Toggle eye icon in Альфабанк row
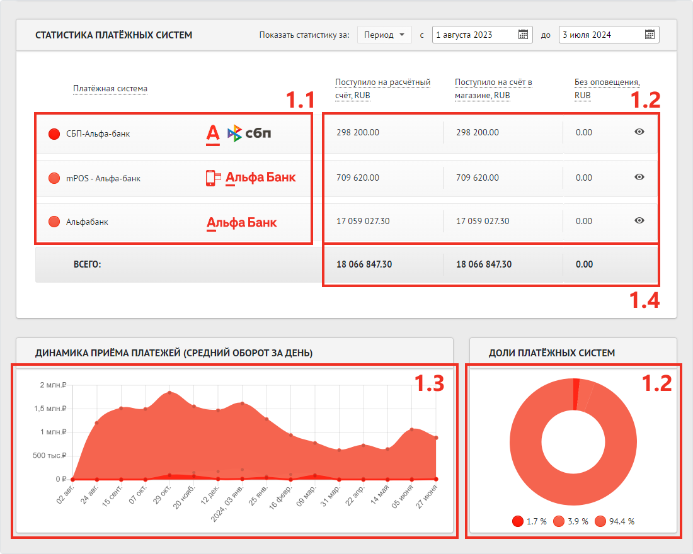The height and width of the screenshot is (554, 693). 639,220
